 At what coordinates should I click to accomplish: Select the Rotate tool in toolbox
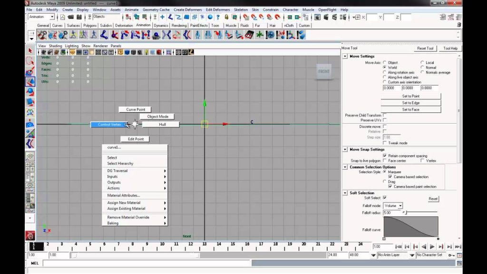tap(30, 92)
